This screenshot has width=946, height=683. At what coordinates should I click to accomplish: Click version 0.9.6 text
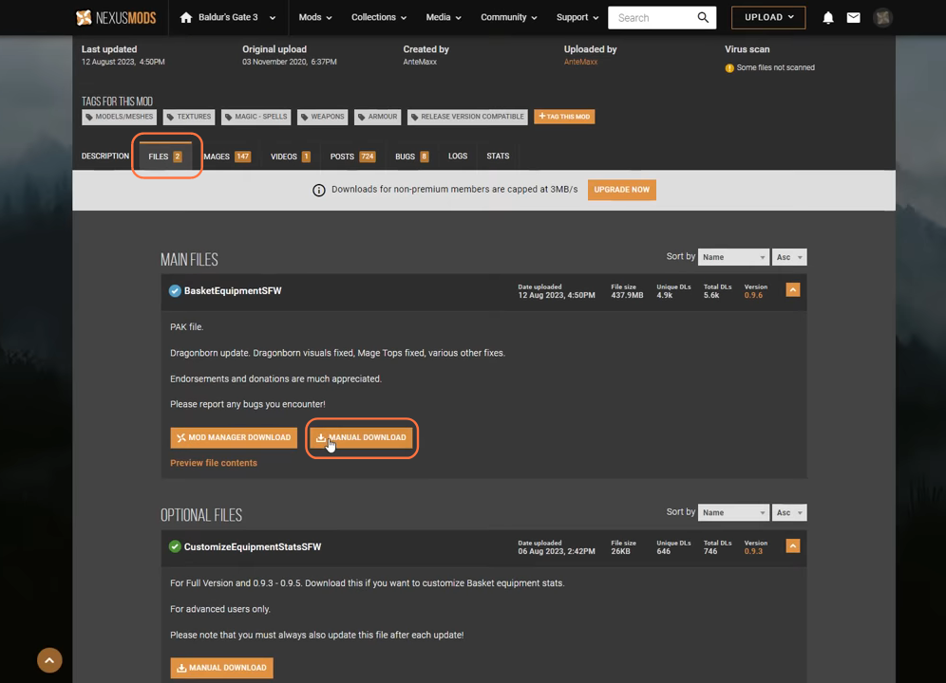tap(753, 295)
